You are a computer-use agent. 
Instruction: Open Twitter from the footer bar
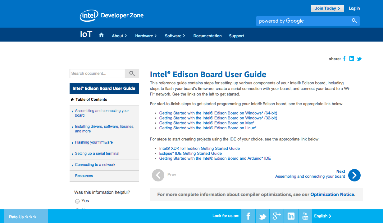coord(262,216)
